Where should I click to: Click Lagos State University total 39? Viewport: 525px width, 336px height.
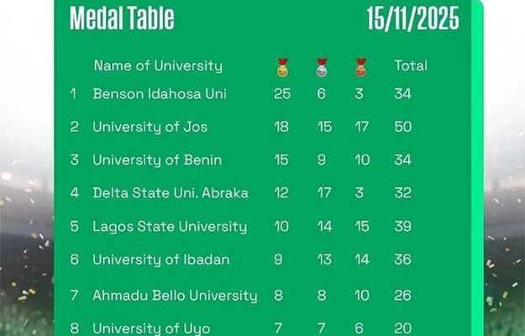coord(403,227)
